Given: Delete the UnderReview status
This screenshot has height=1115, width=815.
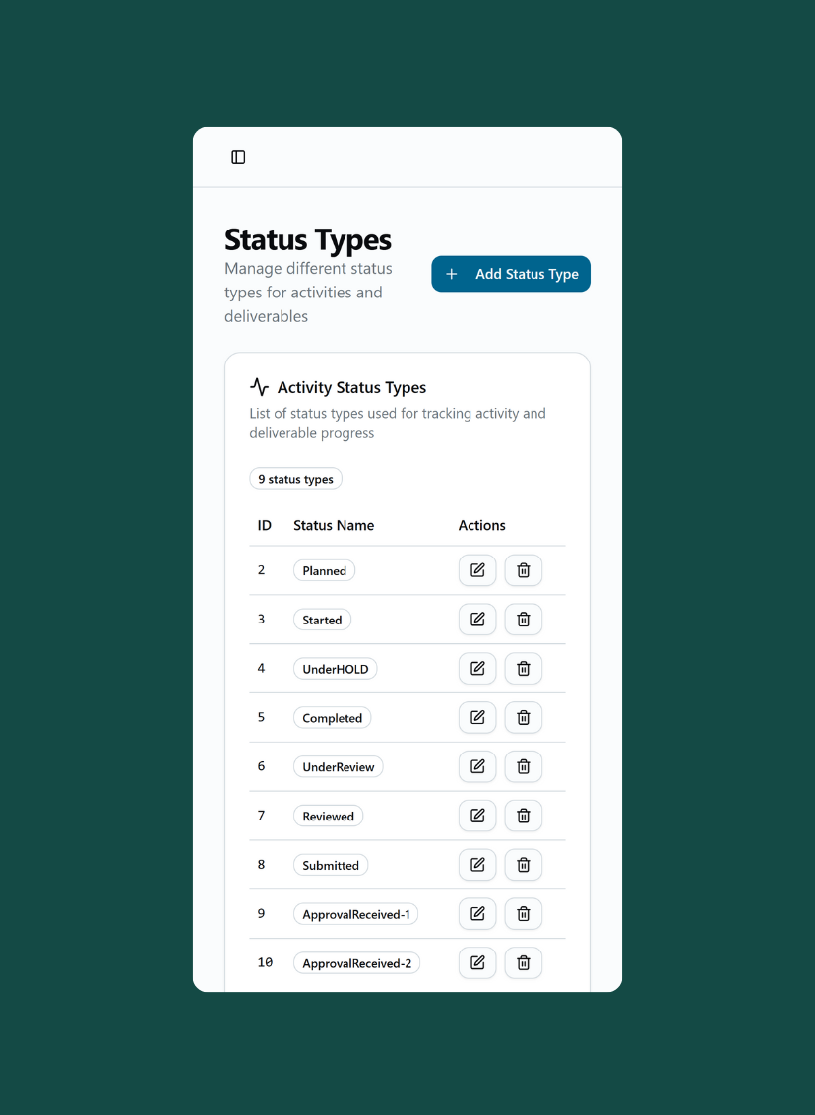Looking at the screenshot, I should 524,766.
